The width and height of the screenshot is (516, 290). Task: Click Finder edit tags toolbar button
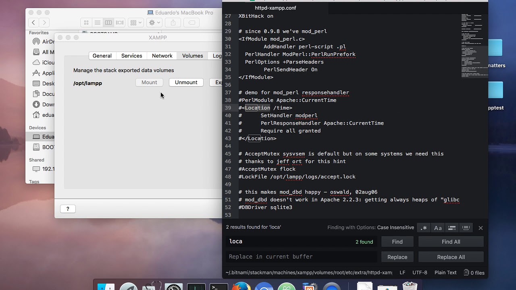pyautogui.click(x=192, y=23)
